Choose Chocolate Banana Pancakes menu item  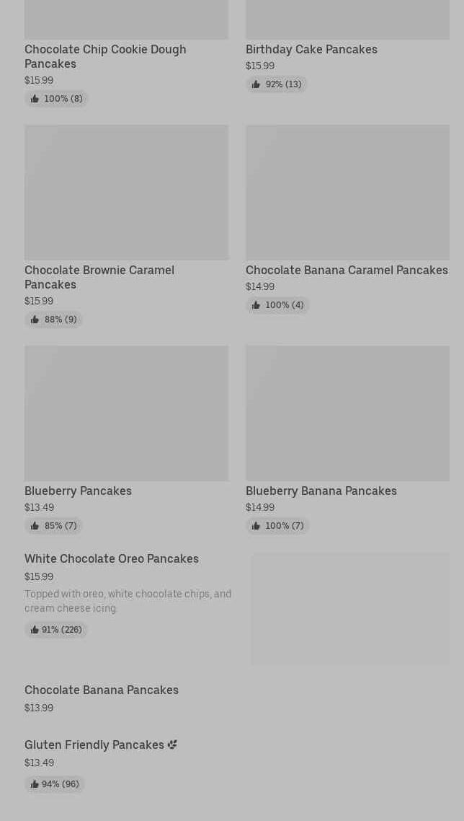(x=102, y=690)
